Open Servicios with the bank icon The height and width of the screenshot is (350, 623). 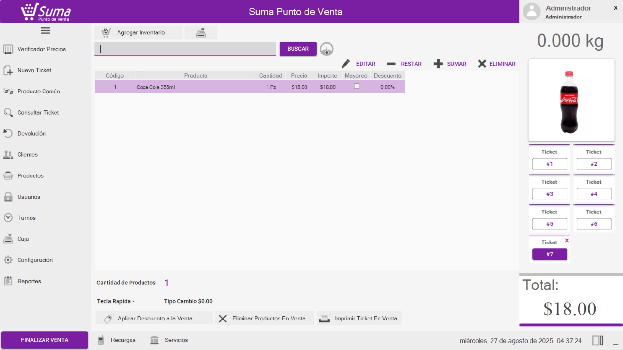[x=155, y=340]
